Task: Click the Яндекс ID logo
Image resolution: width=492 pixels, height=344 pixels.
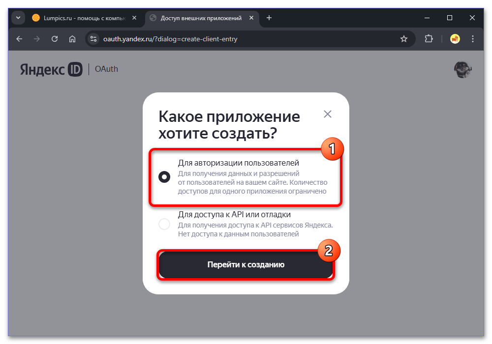Action: pos(51,69)
